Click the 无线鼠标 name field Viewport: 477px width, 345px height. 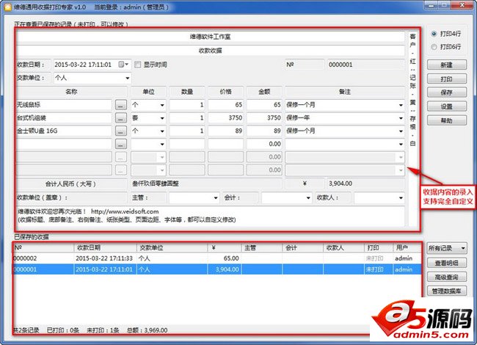pyautogui.click(x=64, y=105)
